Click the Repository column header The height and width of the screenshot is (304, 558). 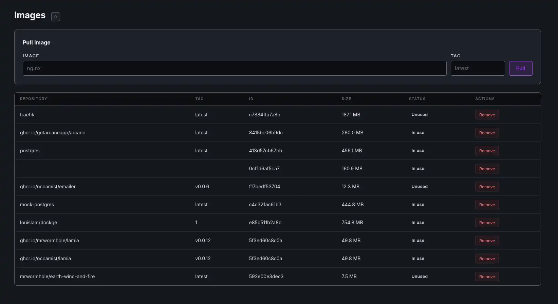coord(34,99)
